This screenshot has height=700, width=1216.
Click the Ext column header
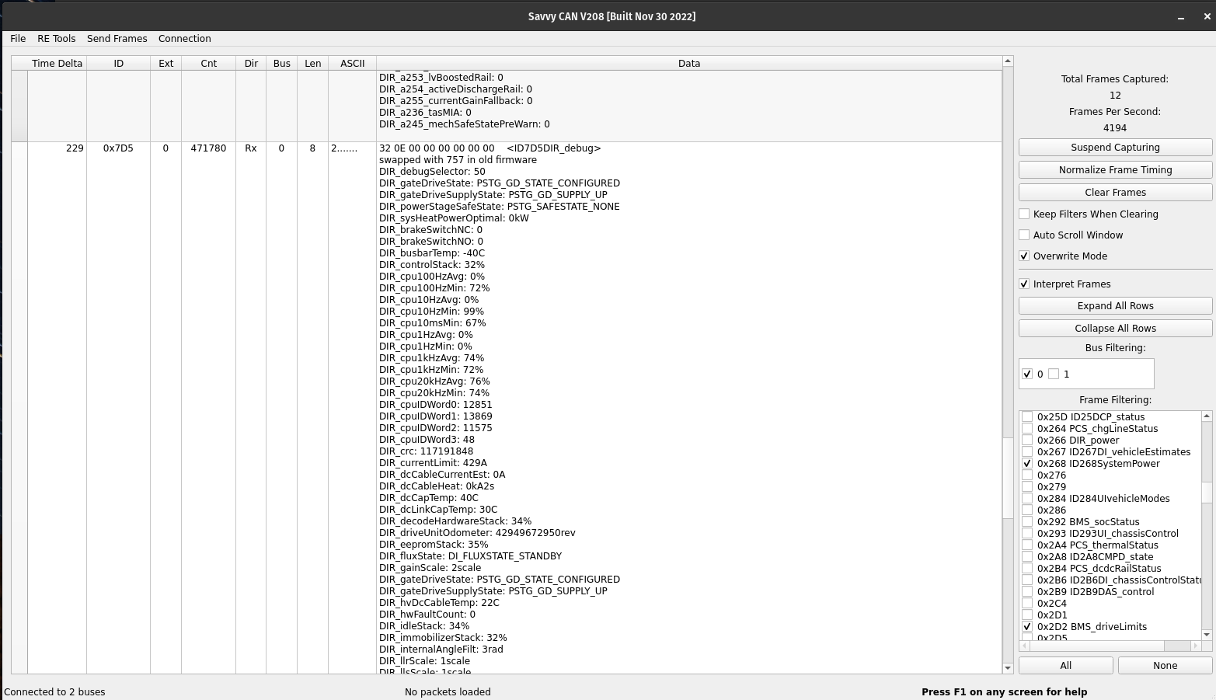click(x=166, y=64)
